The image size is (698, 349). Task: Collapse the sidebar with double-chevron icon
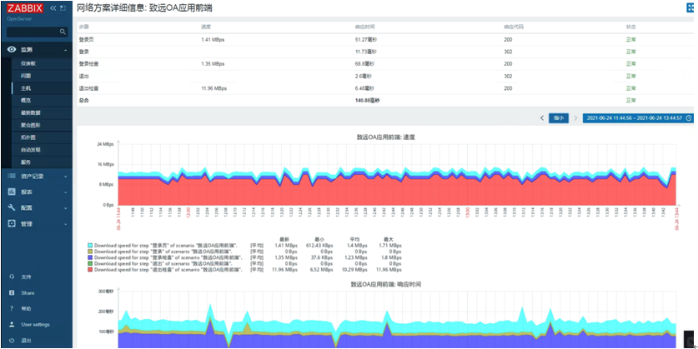[x=53, y=8]
